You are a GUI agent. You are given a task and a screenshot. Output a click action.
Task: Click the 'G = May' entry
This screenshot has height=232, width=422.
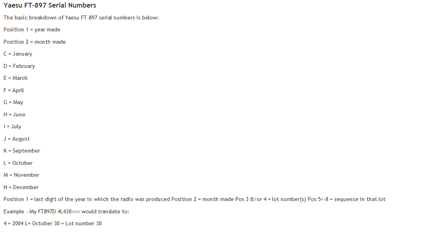coord(13,102)
